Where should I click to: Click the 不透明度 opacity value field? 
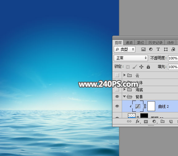point(173,58)
